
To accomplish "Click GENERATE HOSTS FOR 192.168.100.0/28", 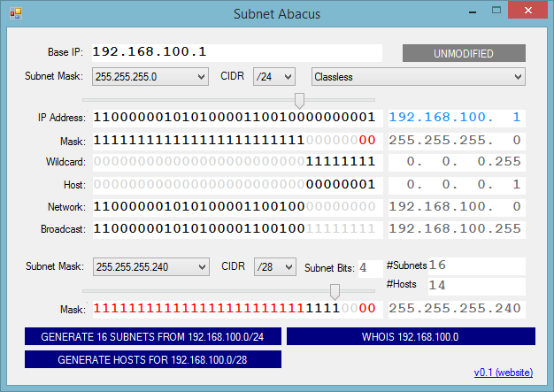I will point(152,359).
